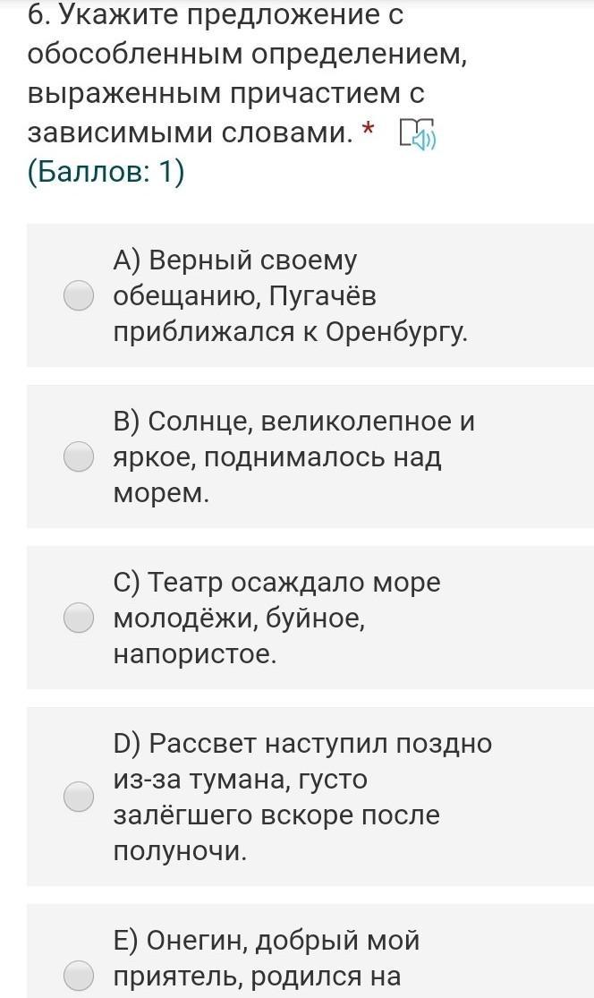The image size is (594, 998).
Task: Click the question heading 'Укажите предложение с'
Action: (x=232, y=15)
